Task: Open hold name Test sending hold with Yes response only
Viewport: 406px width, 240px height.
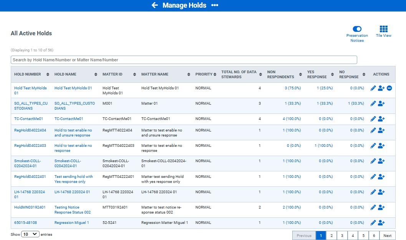Action: tap(73, 179)
